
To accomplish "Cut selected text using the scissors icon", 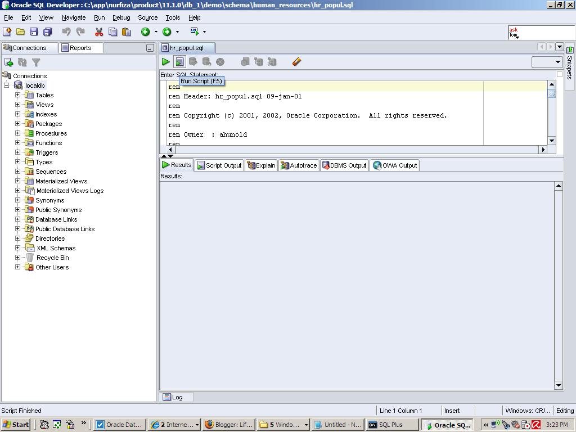I will tap(98, 32).
